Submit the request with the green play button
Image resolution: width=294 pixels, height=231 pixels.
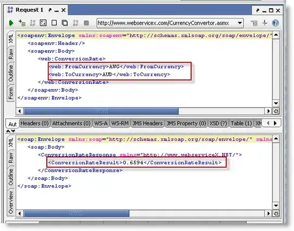[11, 23]
